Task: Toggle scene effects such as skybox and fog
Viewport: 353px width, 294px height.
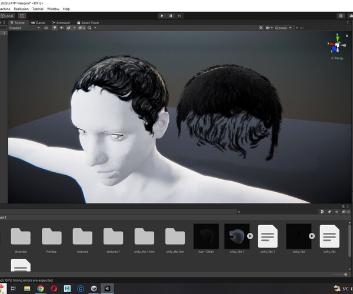Action: pyautogui.click(x=69, y=28)
